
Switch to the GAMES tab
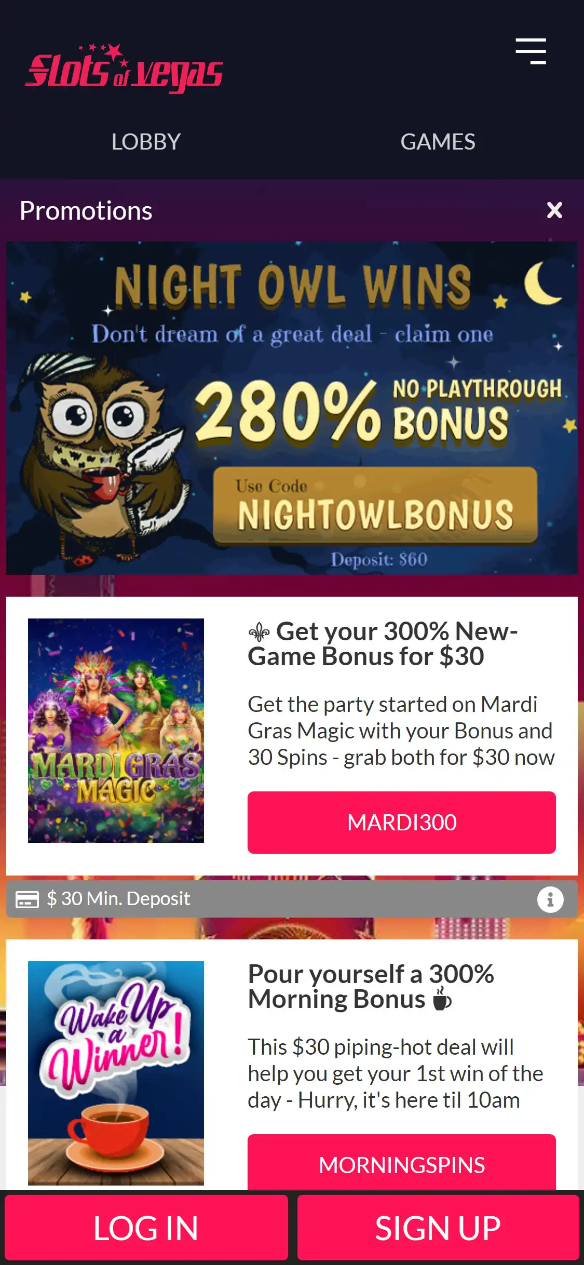438,142
